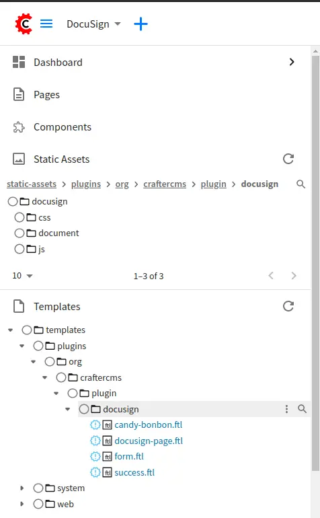The image size is (320, 518).
Task: Refresh the Templates section
Action: (288, 306)
